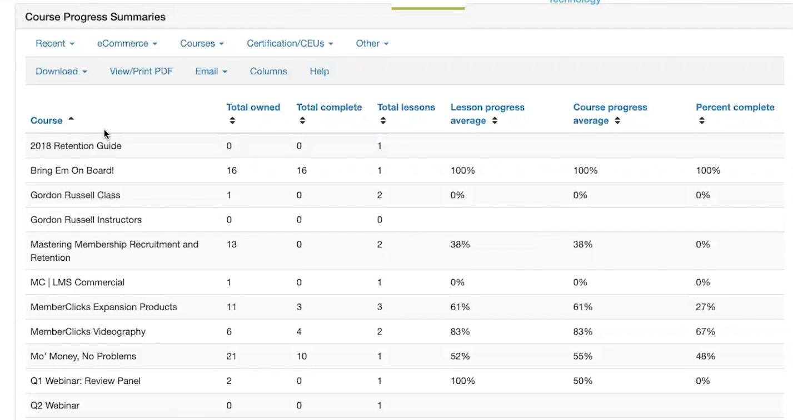Click the 100% Percent complete value for Bring Em On Board!
The width and height of the screenshot is (793, 420).
(707, 170)
